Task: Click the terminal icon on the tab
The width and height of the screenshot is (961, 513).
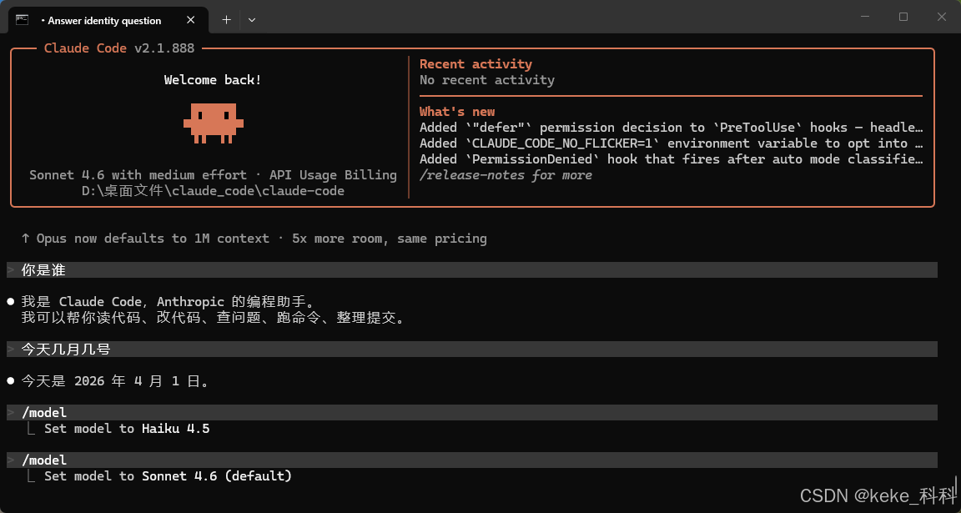Action: pyautogui.click(x=22, y=20)
